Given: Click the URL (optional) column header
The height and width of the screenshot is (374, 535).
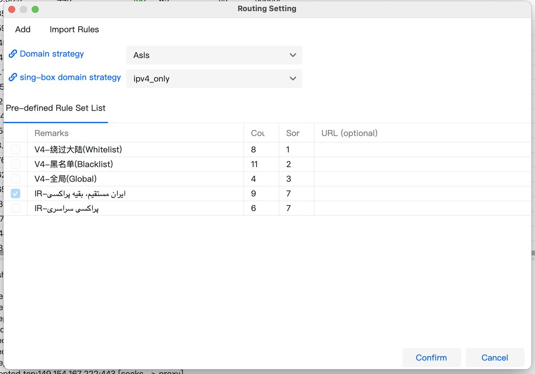Looking at the screenshot, I should (x=423, y=133).
